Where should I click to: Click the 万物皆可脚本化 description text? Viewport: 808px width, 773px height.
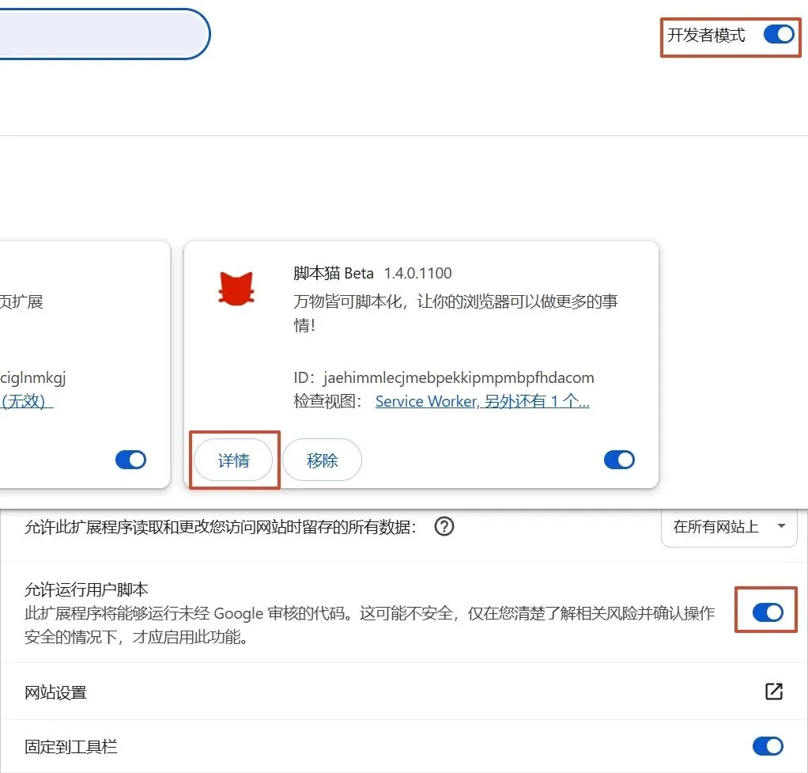455,313
